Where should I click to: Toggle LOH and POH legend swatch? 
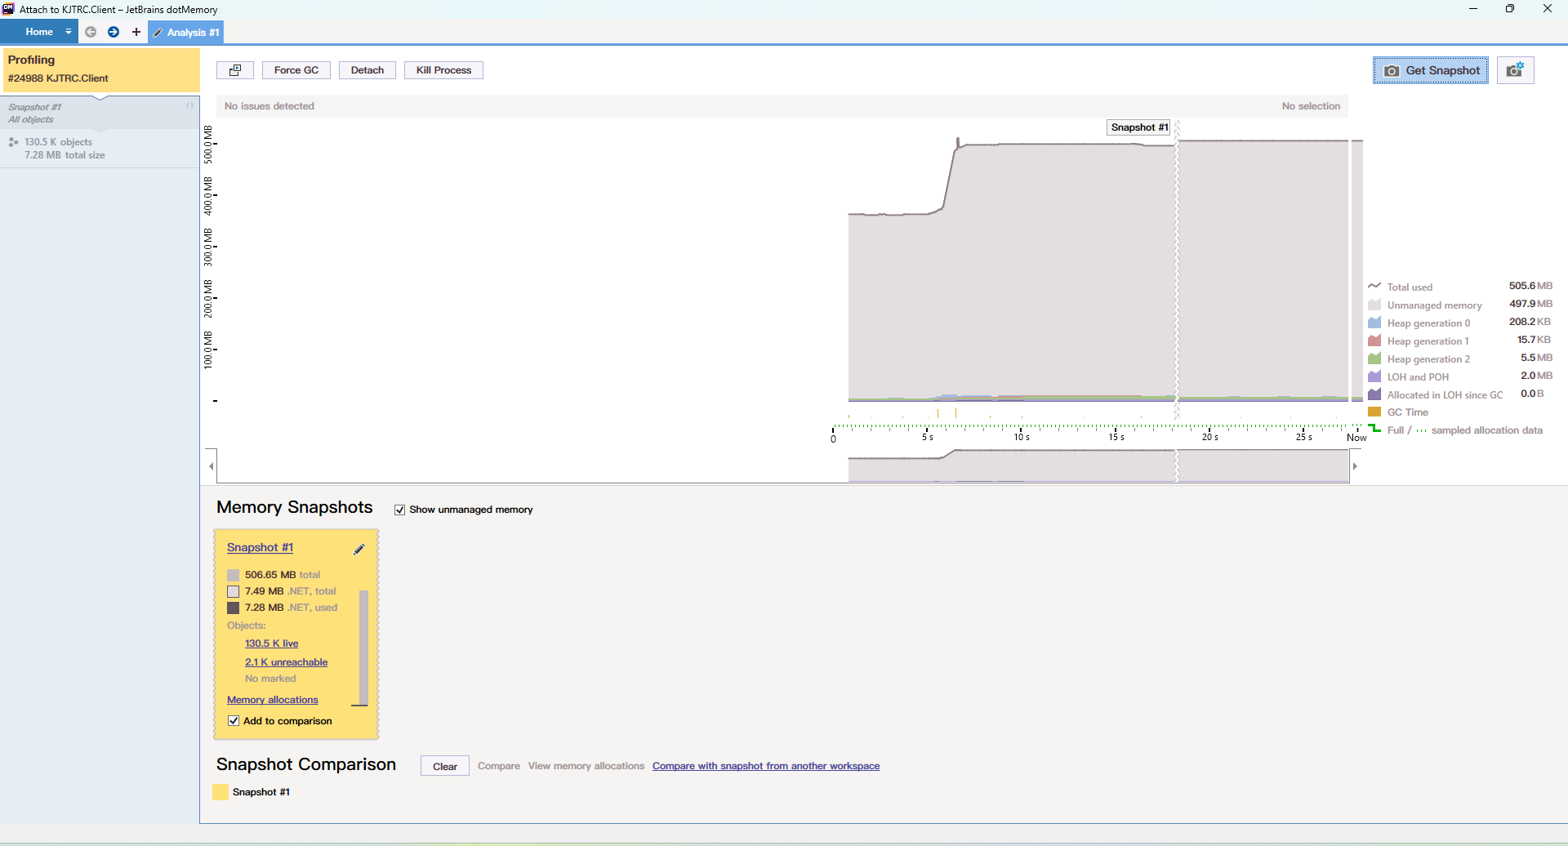[1374, 376]
